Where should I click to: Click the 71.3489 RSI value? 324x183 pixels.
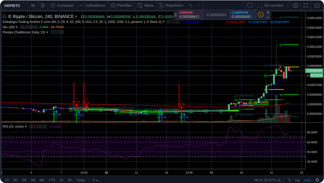point(54,126)
